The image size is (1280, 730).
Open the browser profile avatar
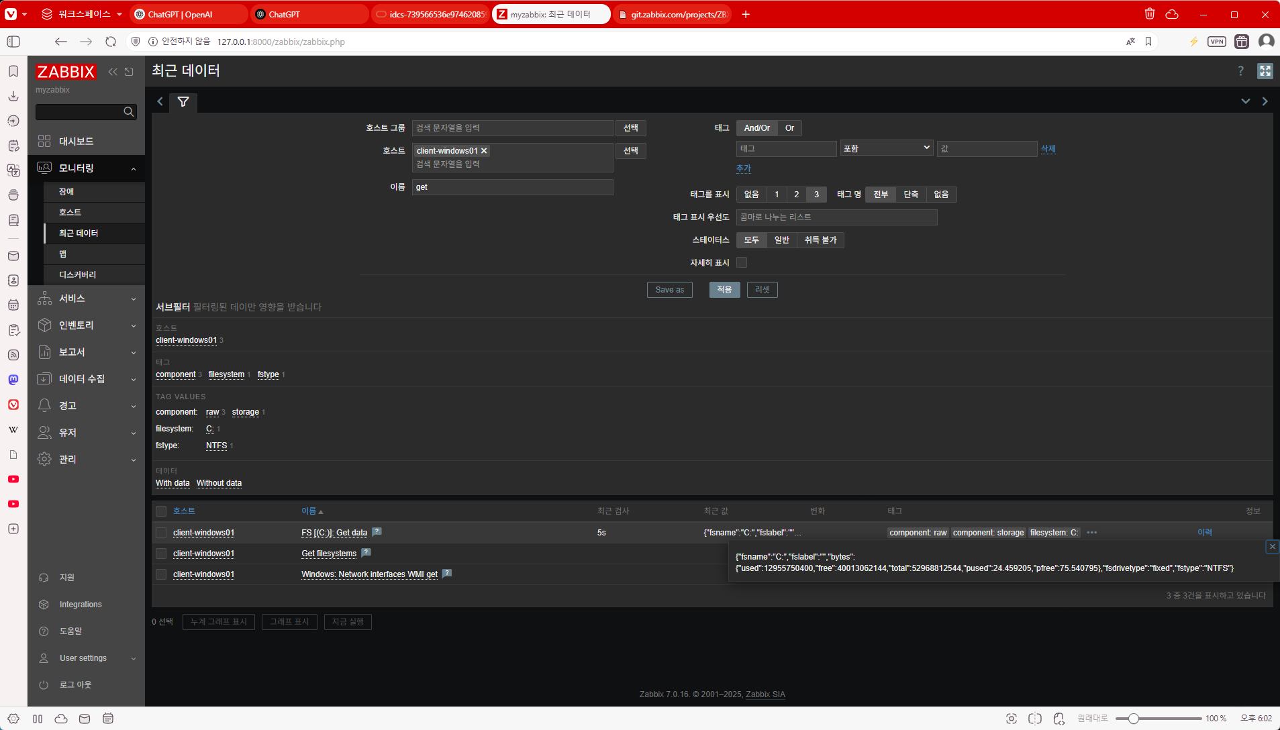click(x=1266, y=42)
